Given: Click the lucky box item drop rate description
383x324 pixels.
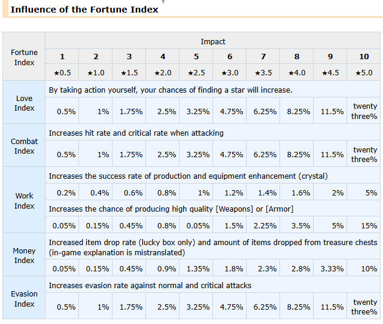Looking at the screenshot, I should click(x=212, y=247).
